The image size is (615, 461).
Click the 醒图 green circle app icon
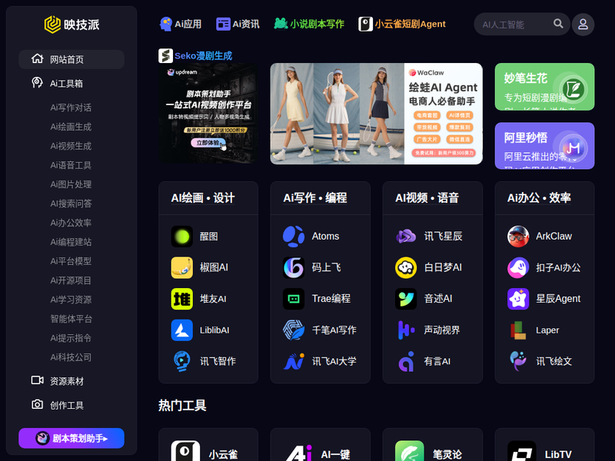click(x=181, y=237)
